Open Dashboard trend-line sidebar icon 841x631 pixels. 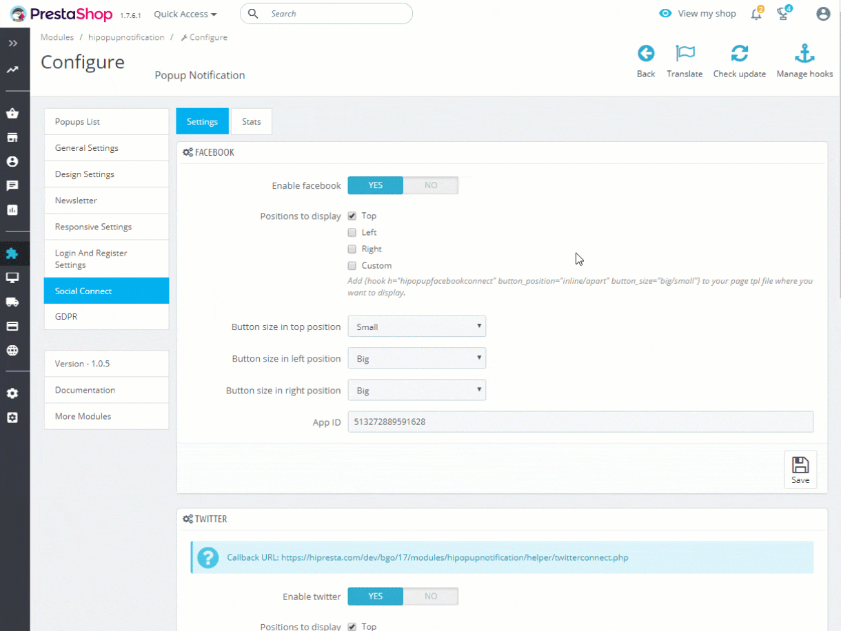[12, 70]
